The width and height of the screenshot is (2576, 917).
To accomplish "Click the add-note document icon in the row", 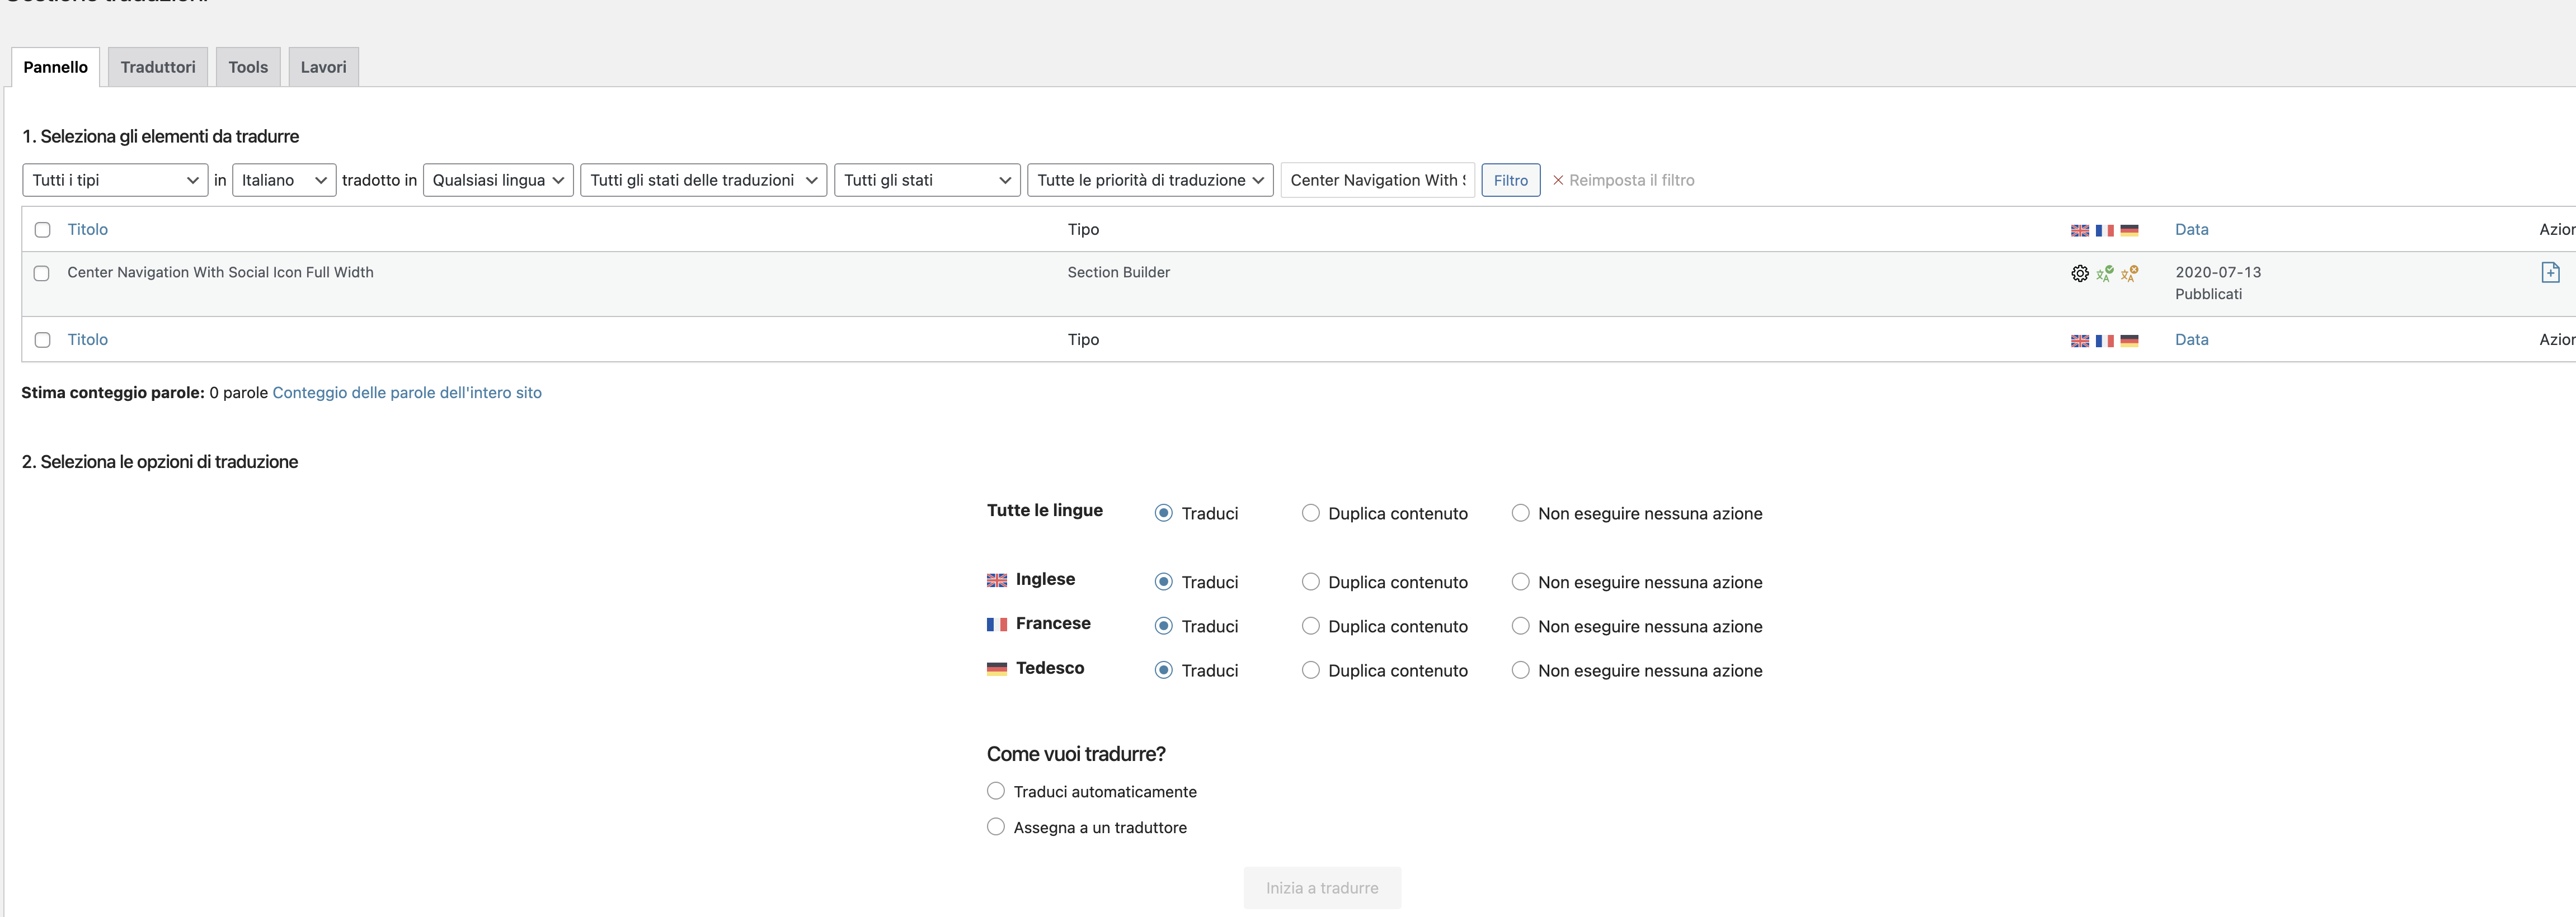I will click(2550, 273).
